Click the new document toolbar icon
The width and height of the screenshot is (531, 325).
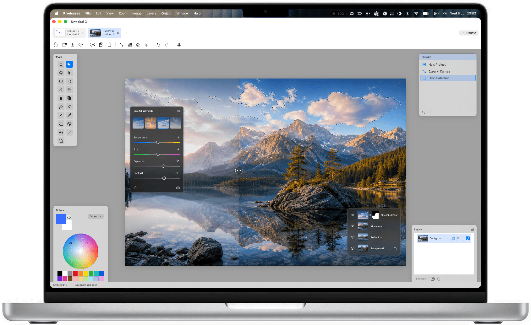pyautogui.click(x=56, y=45)
